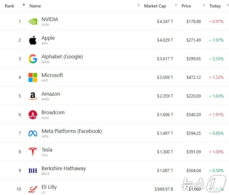Image resolution: width=229 pixels, height=195 pixels.
Task: Click the Apple logo icon
Action: [33, 40]
